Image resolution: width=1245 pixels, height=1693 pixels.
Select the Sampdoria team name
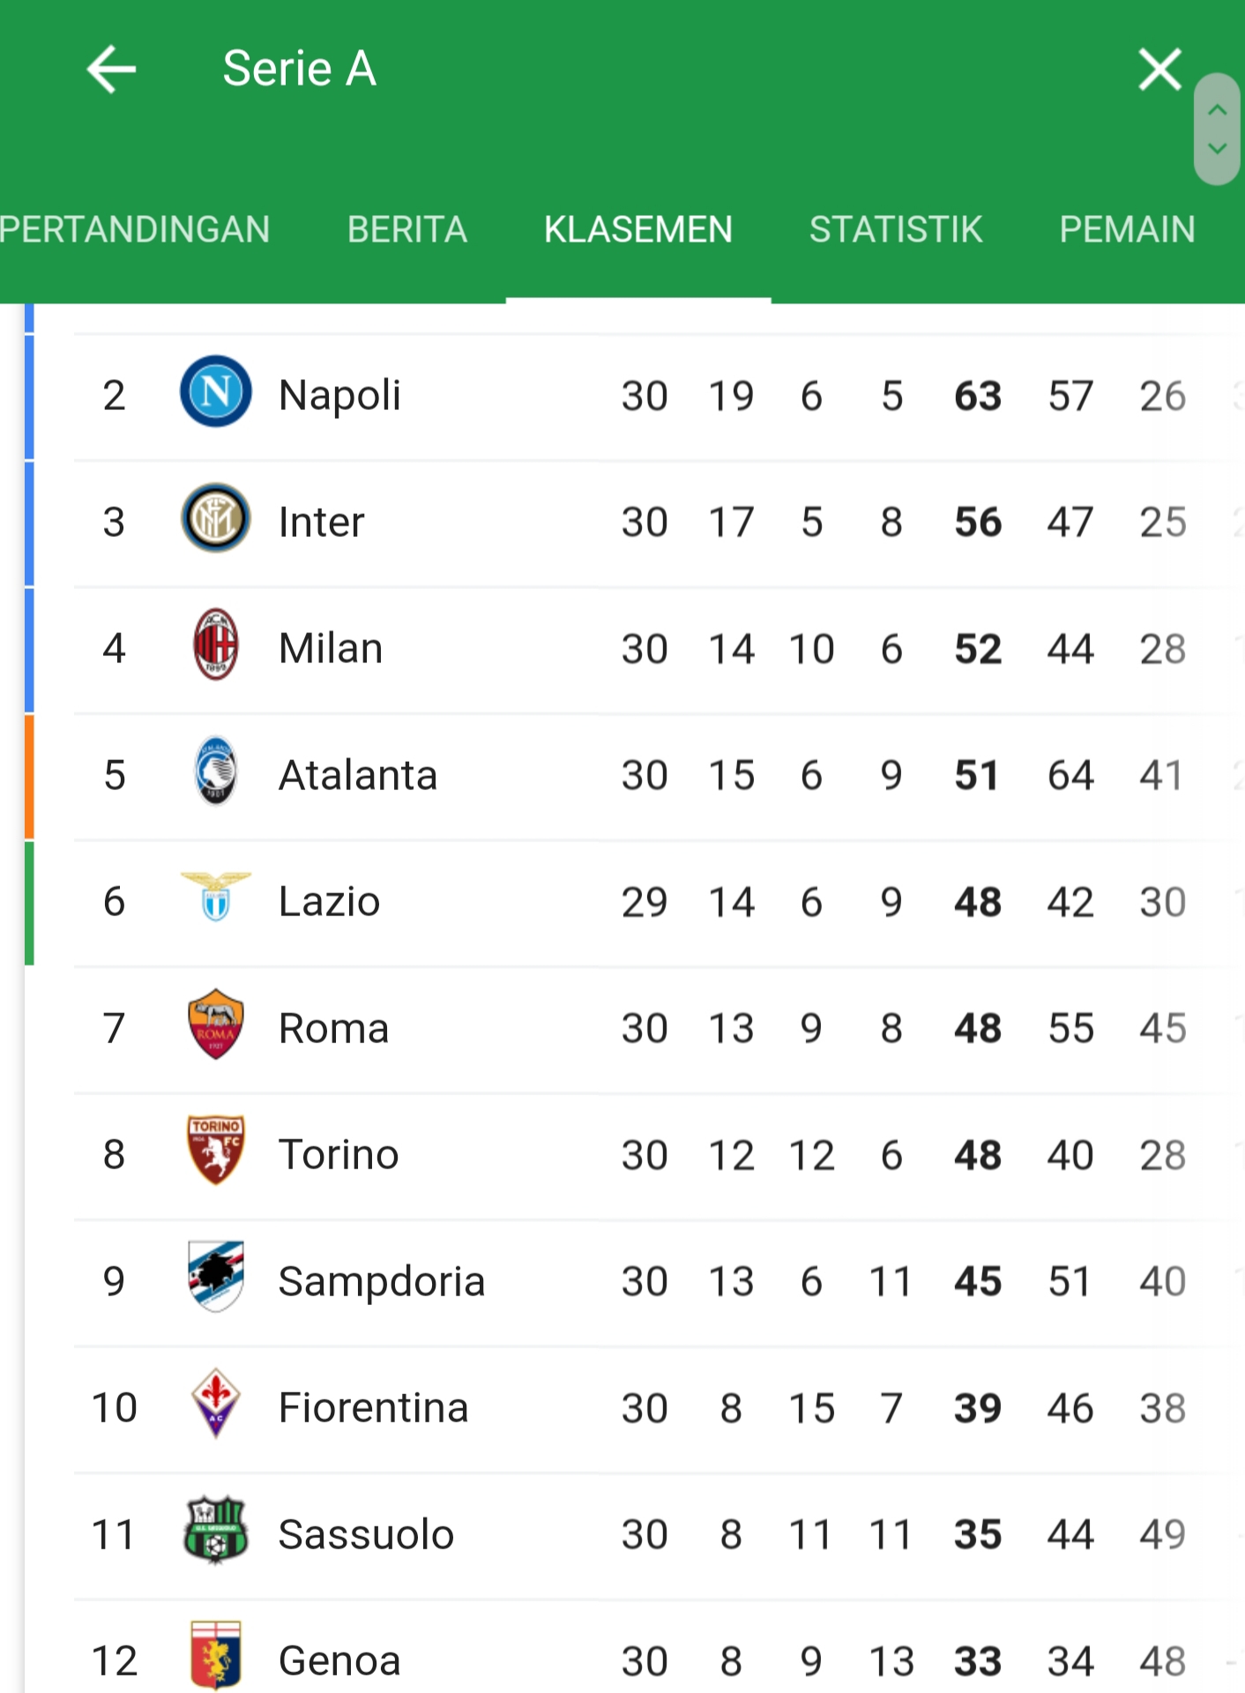coord(382,1281)
